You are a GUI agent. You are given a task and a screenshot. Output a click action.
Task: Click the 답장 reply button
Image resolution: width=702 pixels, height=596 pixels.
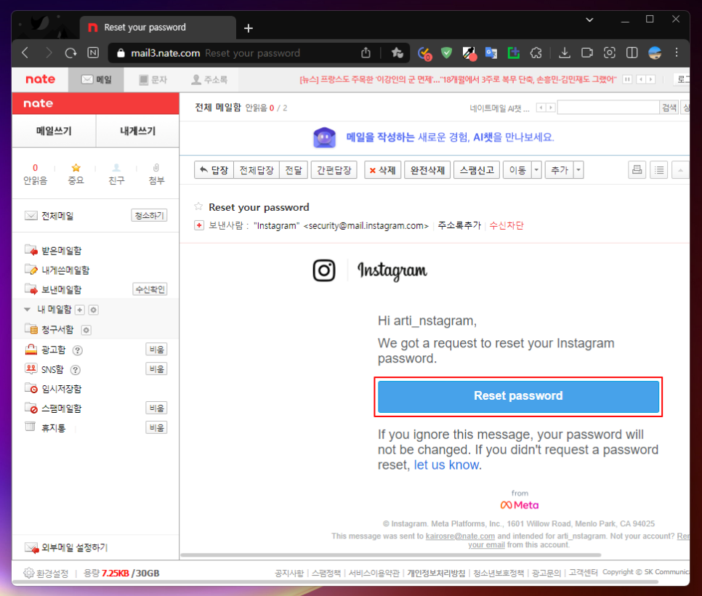214,169
